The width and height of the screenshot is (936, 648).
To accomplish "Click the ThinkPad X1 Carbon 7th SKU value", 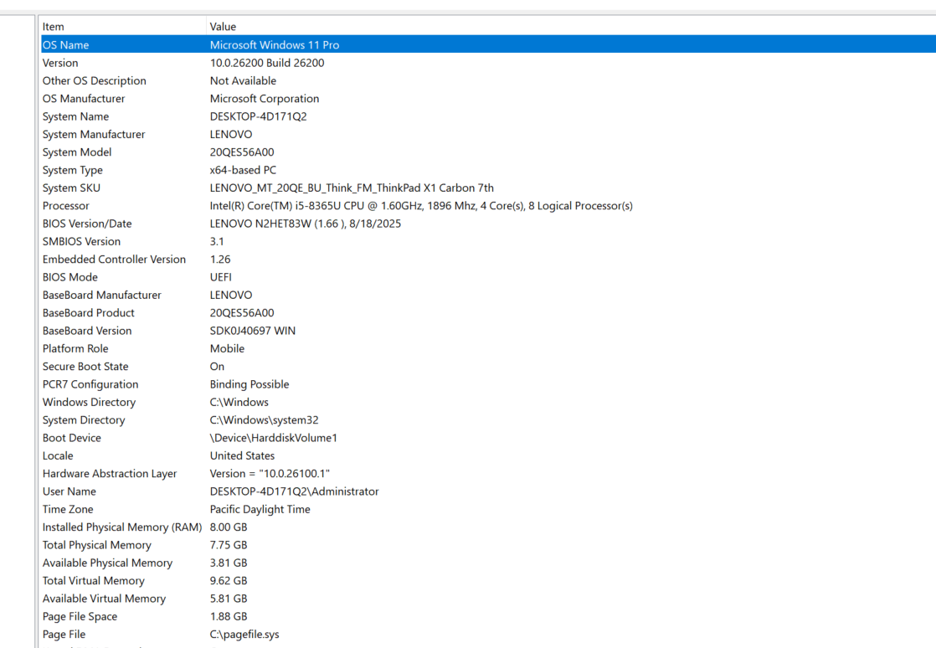I will point(352,188).
